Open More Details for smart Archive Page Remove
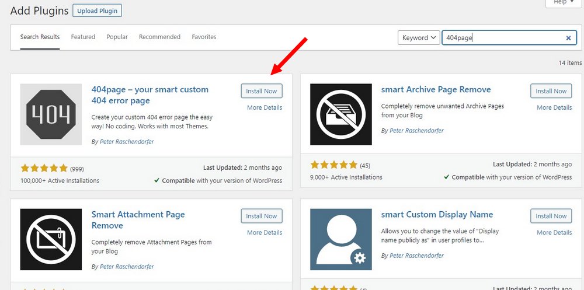Viewport: 584px width, 290px height. [554, 107]
